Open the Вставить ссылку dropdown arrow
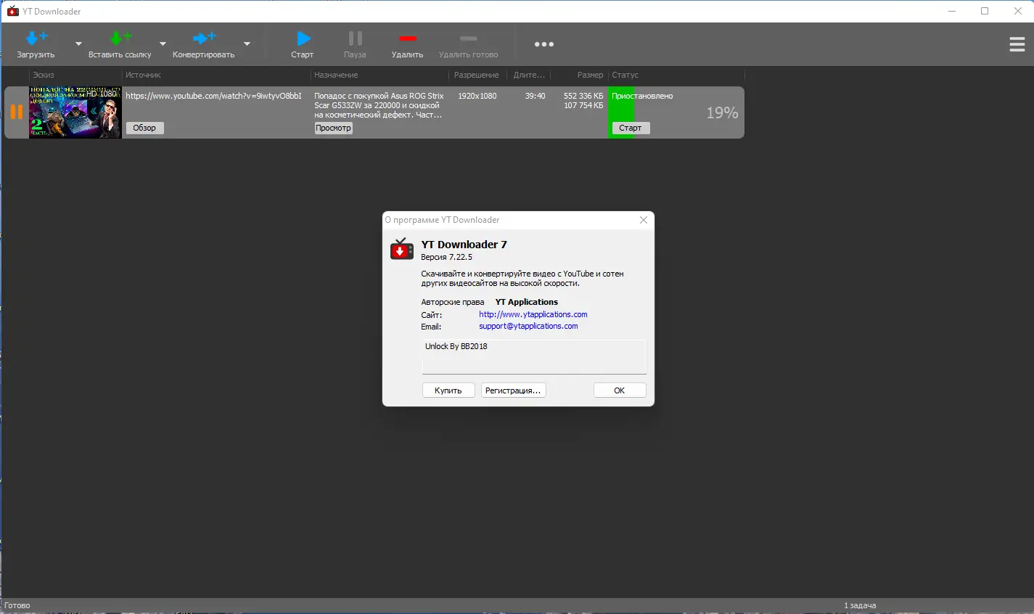Image resolution: width=1034 pixels, height=614 pixels. 163,45
